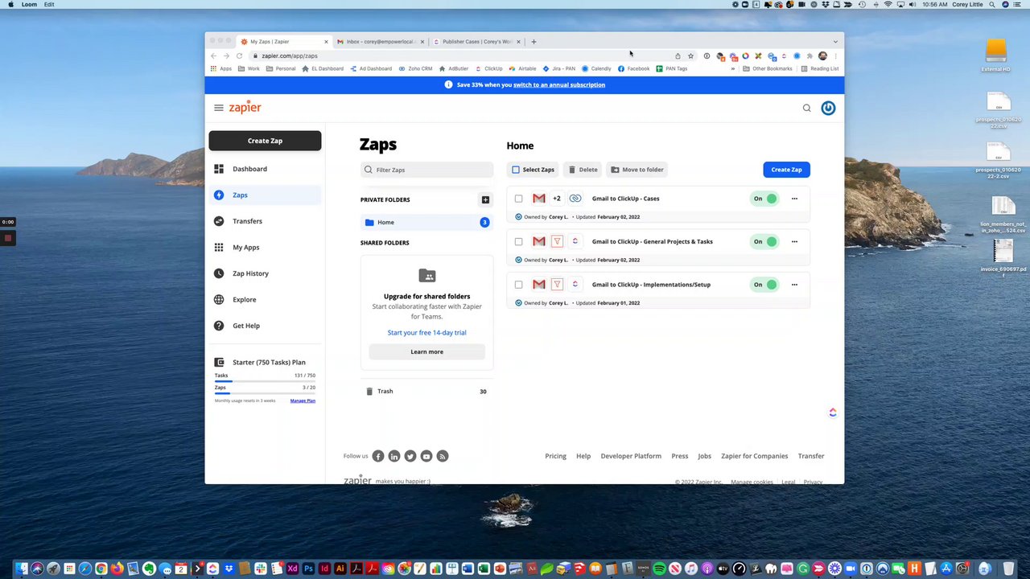Click ClickUp icon on the Implementations/Setup zap
This screenshot has width=1030, height=579.
[575, 285]
